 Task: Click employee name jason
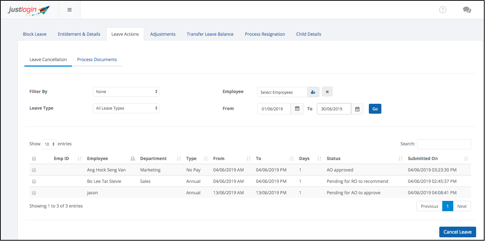pyautogui.click(x=93, y=193)
